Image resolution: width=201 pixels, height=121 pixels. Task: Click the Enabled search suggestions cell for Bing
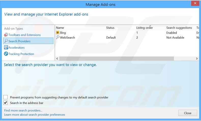pyautogui.click(x=171, y=33)
